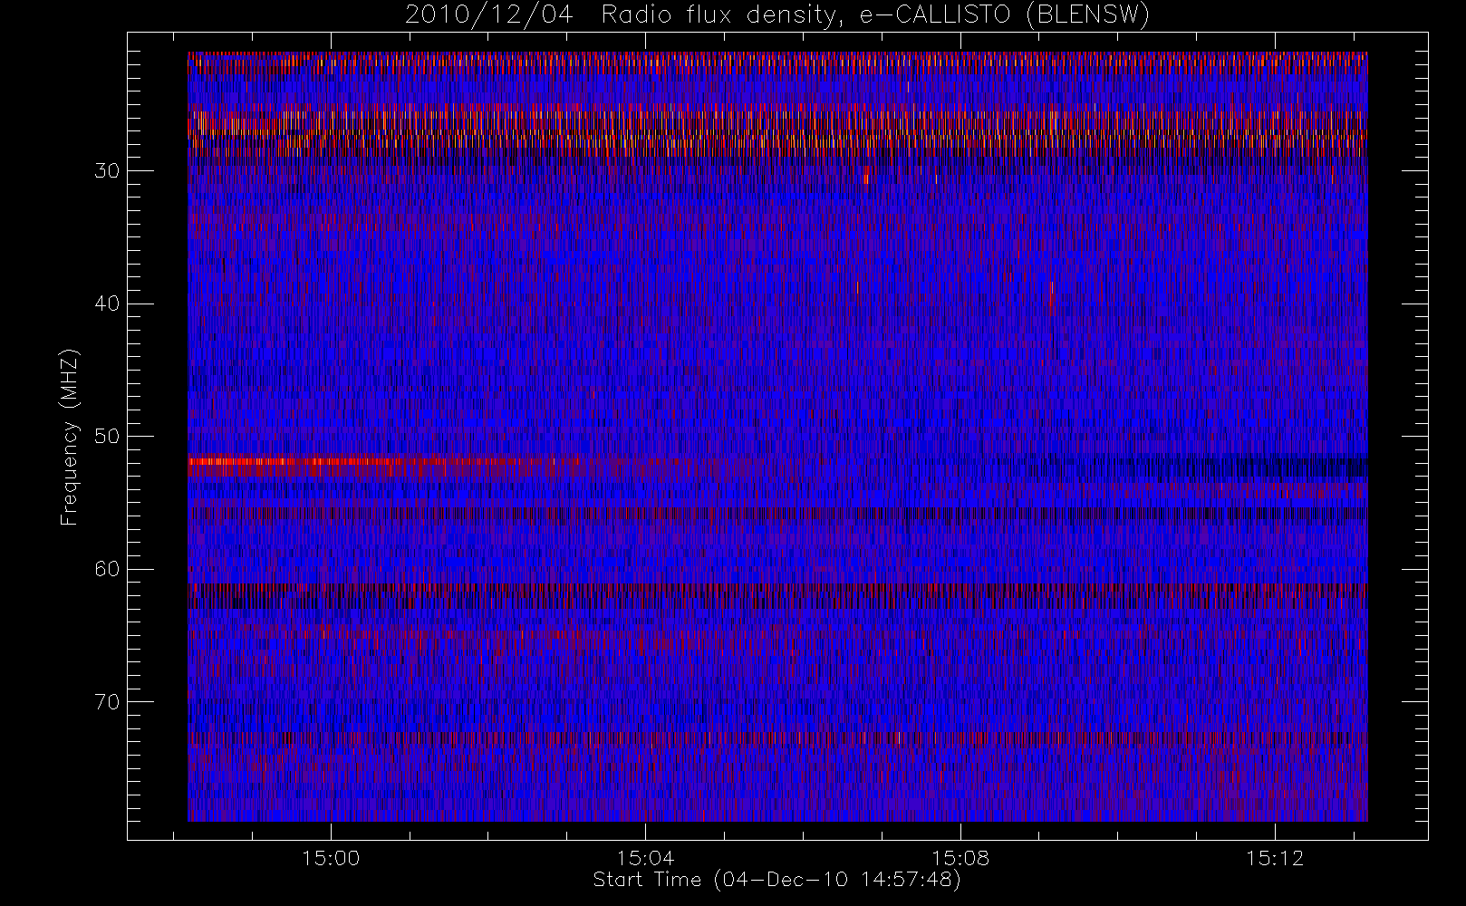
Task: Click the 'Start Time (04-Dec-10 14:57:48)' label
Action: click(x=777, y=880)
